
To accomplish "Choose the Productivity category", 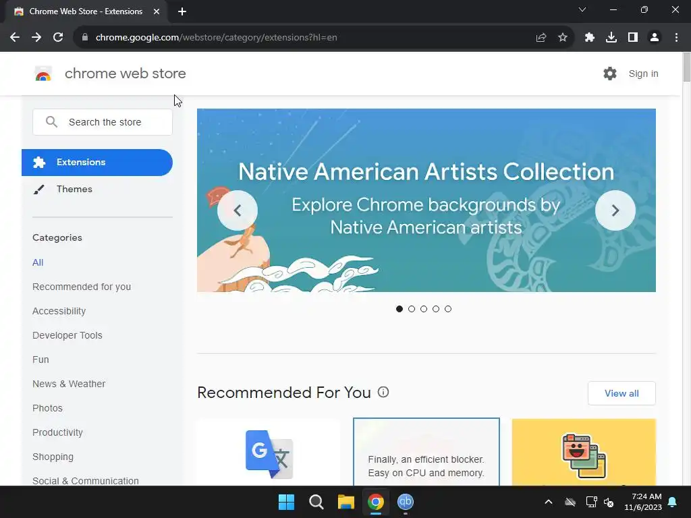I will click(x=58, y=432).
